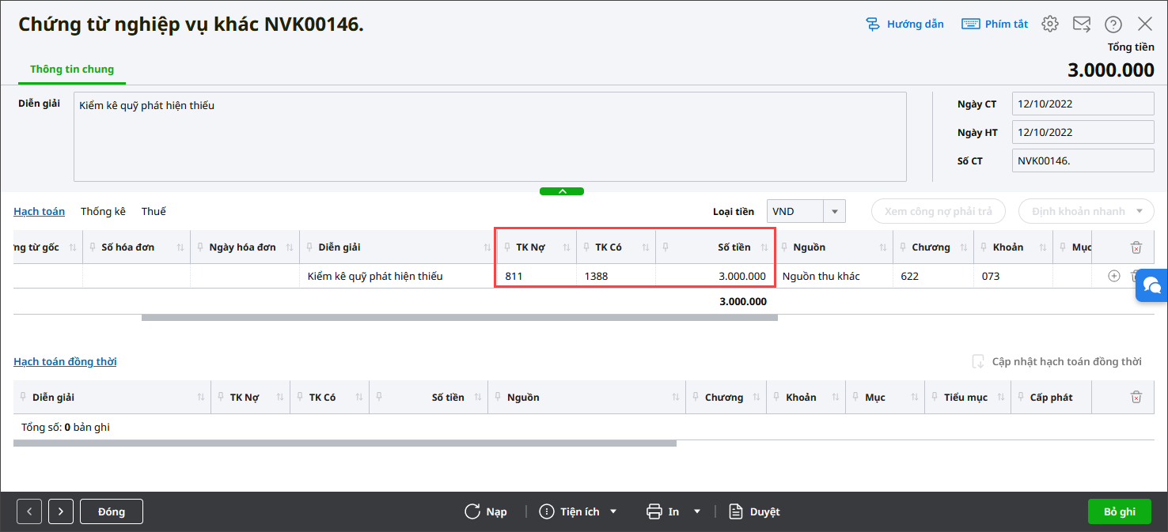This screenshot has width=1168, height=532.
Task: Click the Diễn giải text area
Action: point(490,137)
